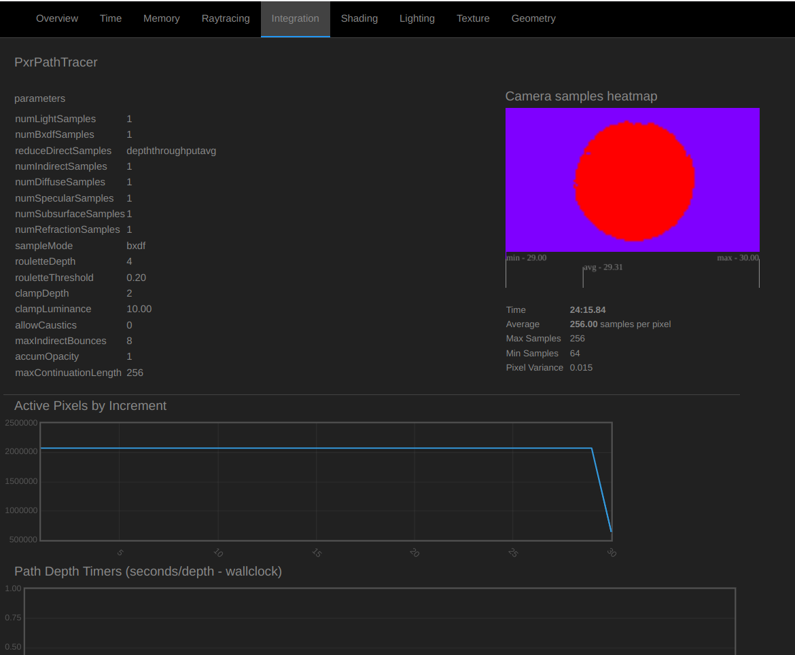The image size is (795, 655).
Task: Open the Geometry tab
Action: (x=533, y=19)
